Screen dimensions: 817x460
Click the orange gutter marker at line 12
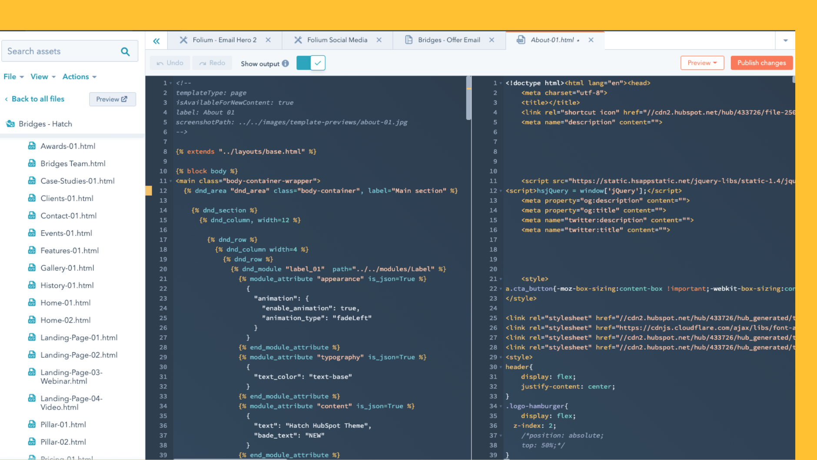(149, 190)
